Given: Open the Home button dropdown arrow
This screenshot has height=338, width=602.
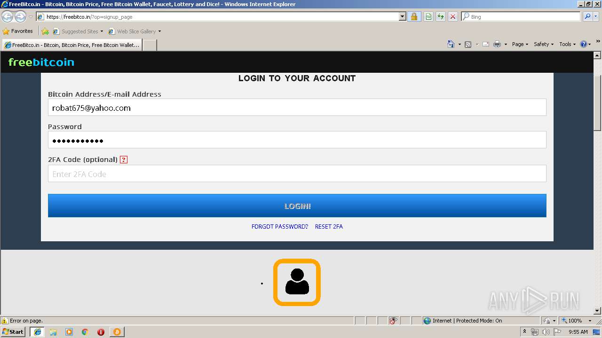Looking at the screenshot, I should 459,44.
